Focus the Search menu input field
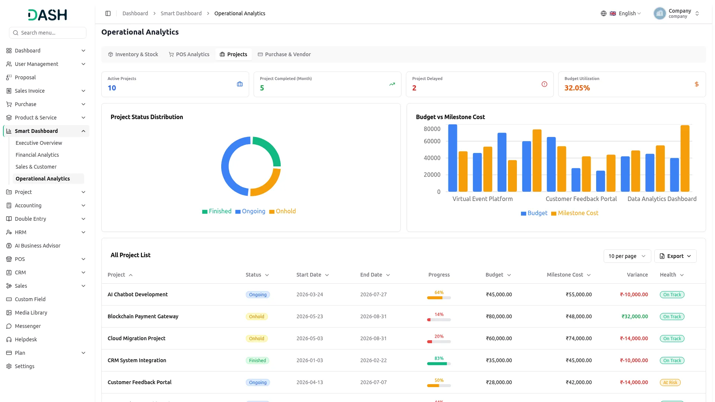The width and height of the screenshot is (715, 402). [x=48, y=33]
